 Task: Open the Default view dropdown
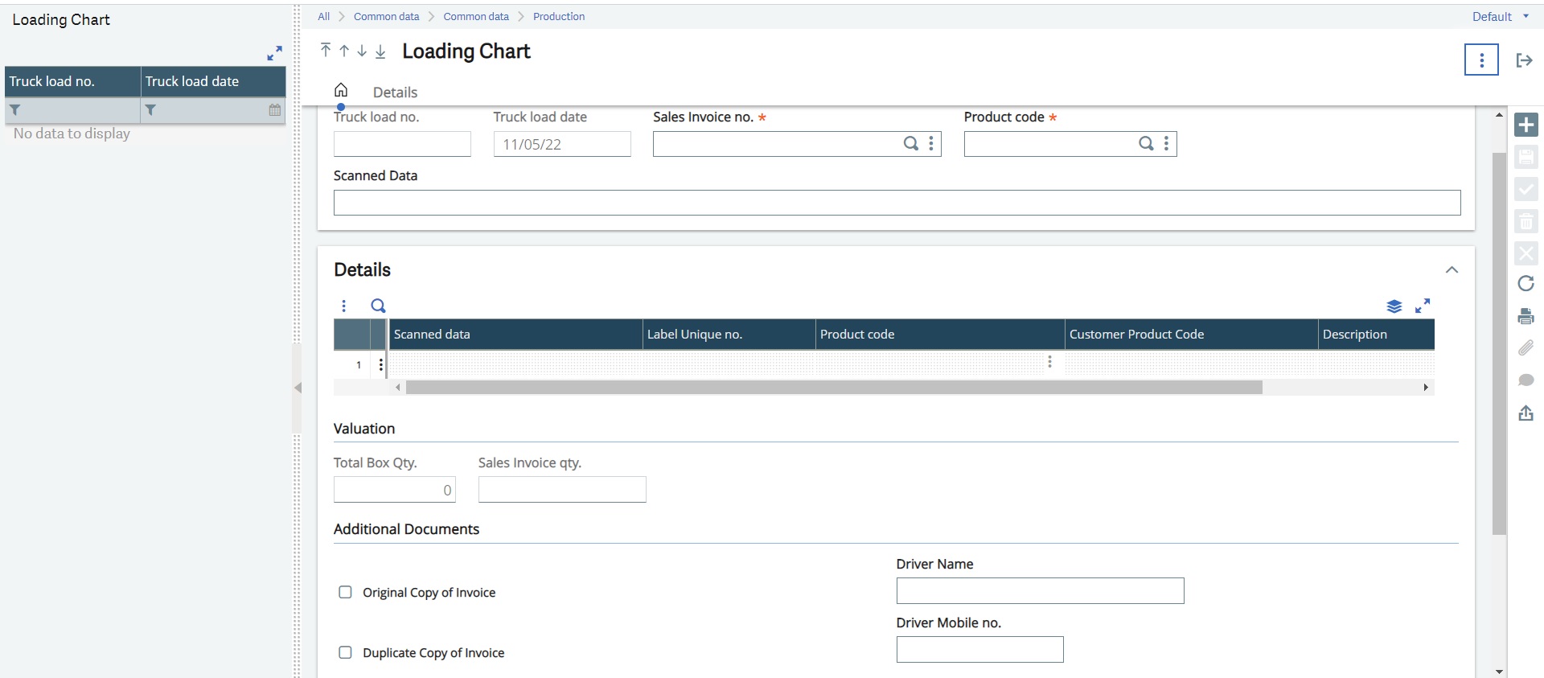pos(1501,17)
